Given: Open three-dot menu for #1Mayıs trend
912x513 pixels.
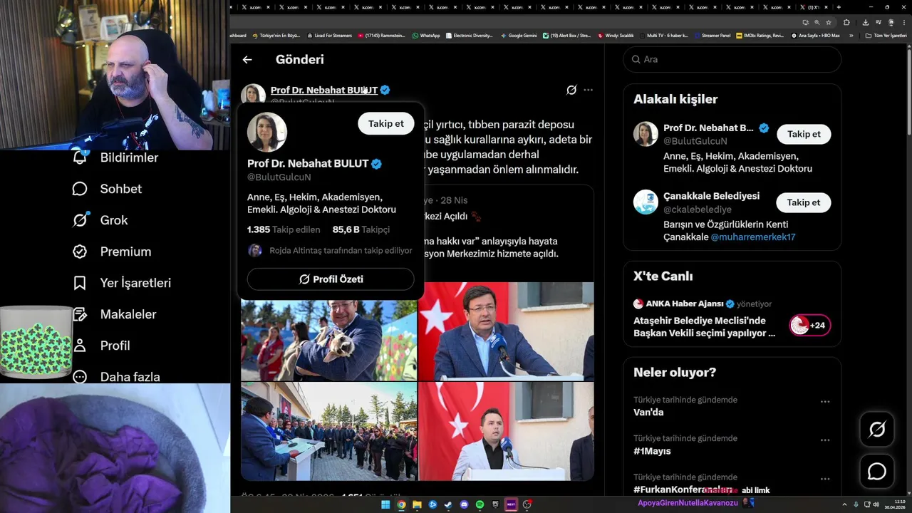Looking at the screenshot, I should (x=825, y=440).
